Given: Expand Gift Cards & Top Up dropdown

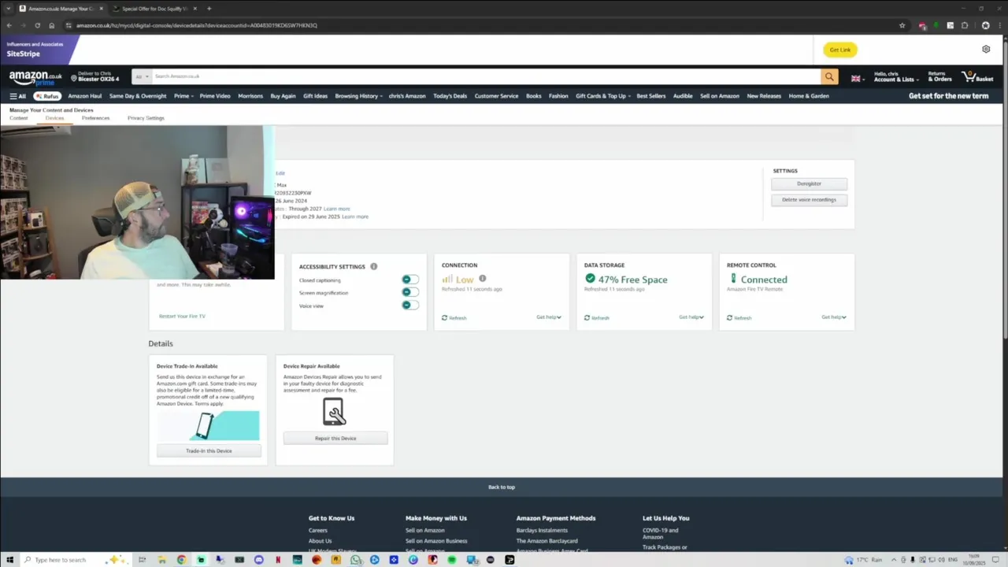Looking at the screenshot, I should click(x=602, y=96).
